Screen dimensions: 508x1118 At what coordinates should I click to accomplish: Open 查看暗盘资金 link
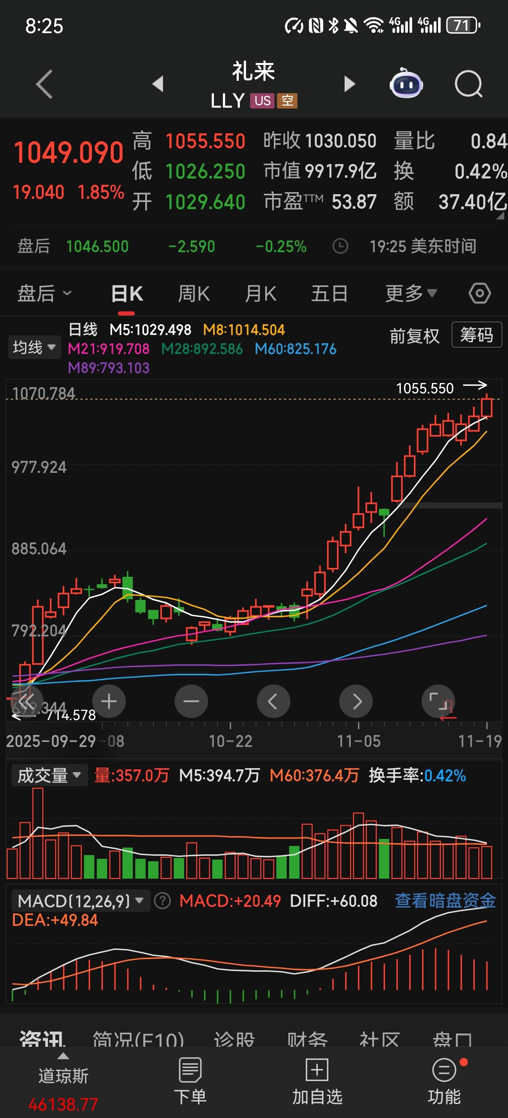click(445, 901)
